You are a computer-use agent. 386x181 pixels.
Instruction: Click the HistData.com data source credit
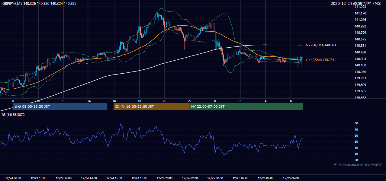pyautogui.click(x=358, y=165)
